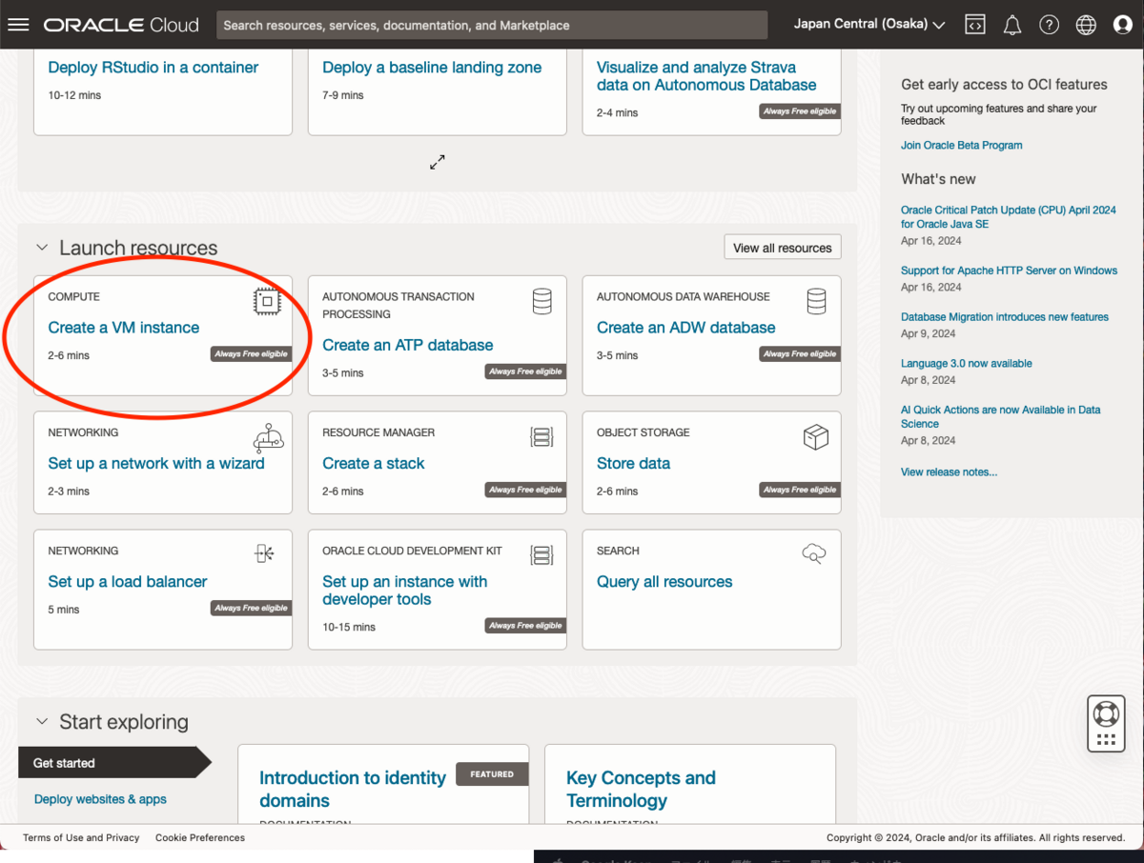This screenshot has width=1144, height=863.
Task: Click the Object Storage box icon
Action: pyautogui.click(x=816, y=437)
